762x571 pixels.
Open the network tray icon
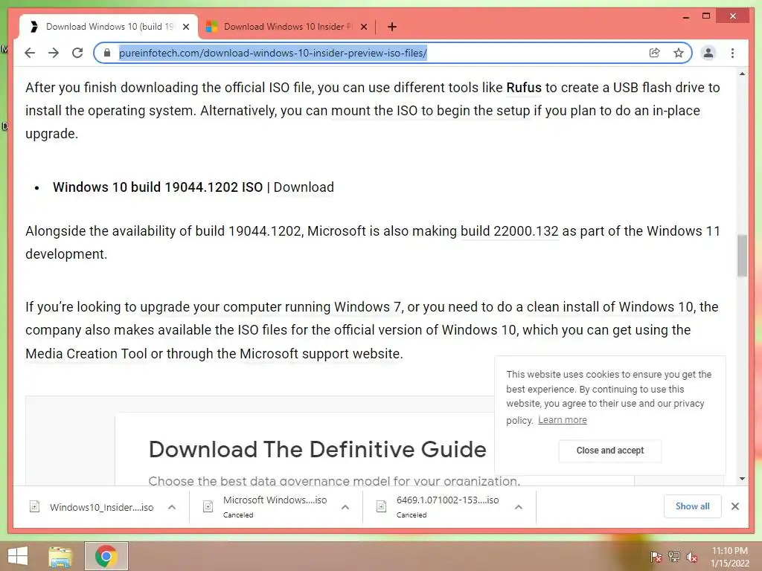point(674,557)
